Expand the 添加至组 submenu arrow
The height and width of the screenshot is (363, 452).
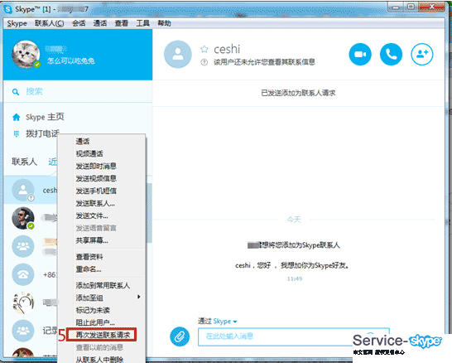139,297
